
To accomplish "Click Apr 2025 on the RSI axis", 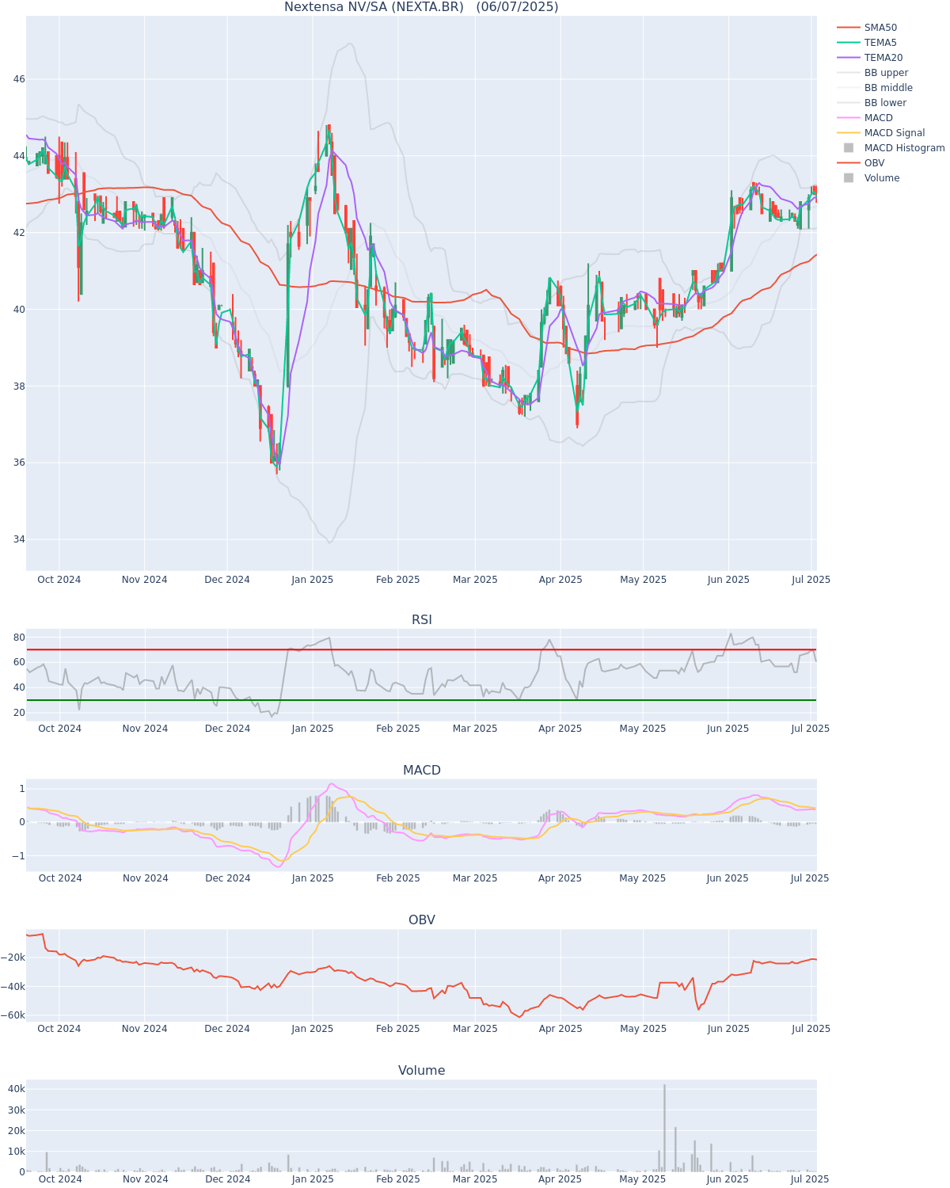I will [560, 729].
